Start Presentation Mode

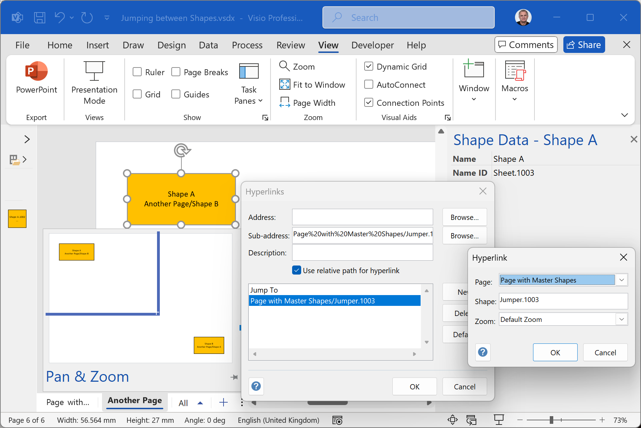[x=94, y=84]
